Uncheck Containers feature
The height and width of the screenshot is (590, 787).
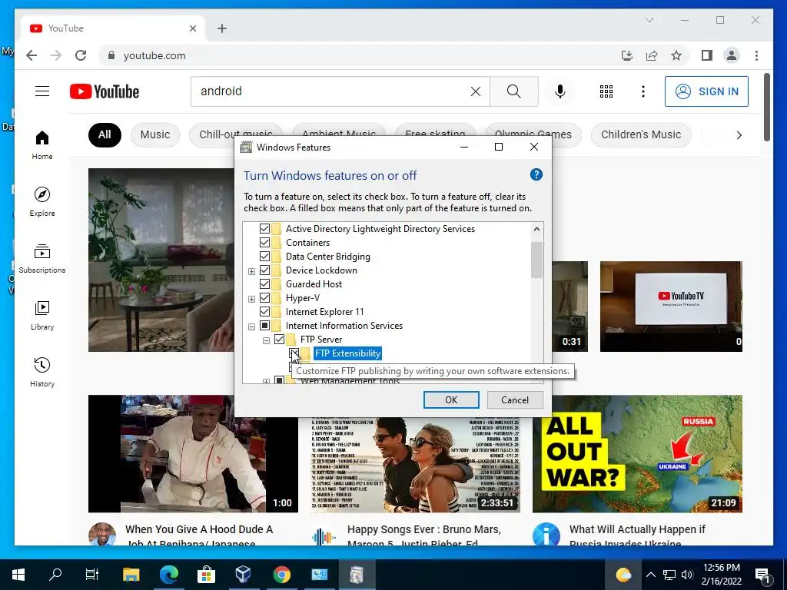pyautogui.click(x=264, y=242)
